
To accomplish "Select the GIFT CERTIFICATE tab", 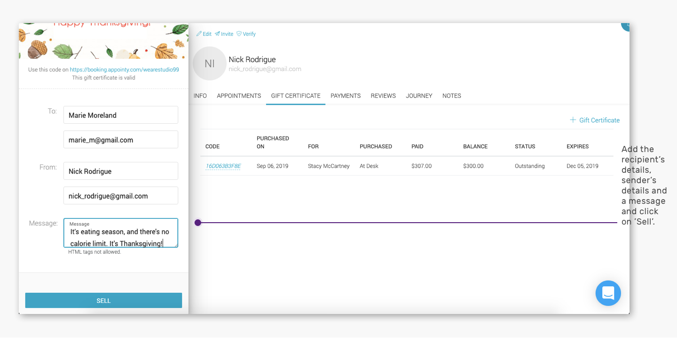I will click(x=296, y=96).
